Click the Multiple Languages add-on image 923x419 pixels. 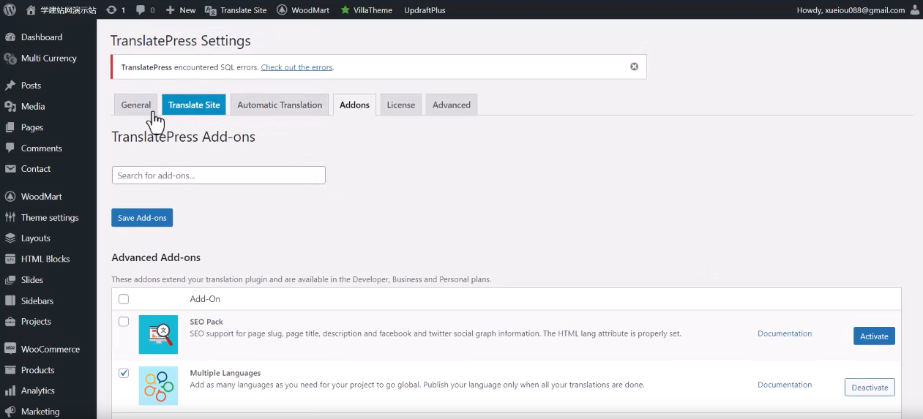pyautogui.click(x=158, y=385)
